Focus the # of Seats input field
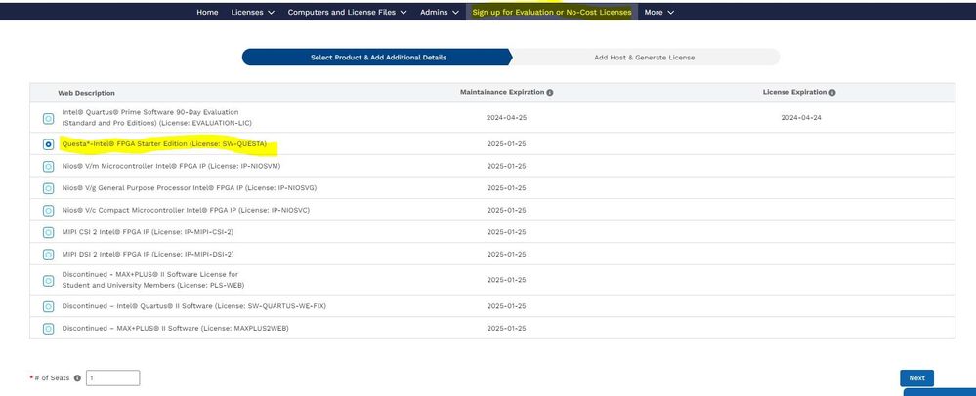This screenshot has width=976, height=396. [112, 378]
